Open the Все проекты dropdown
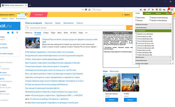Image resolution: width=175 pixels, height=107 pixels. tap(21, 19)
